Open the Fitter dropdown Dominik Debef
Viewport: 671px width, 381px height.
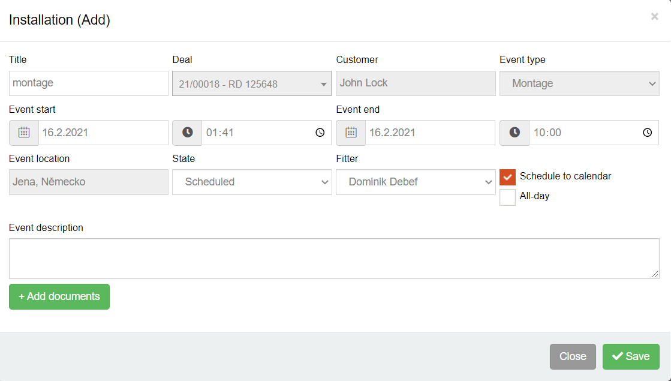[x=416, y=182]
